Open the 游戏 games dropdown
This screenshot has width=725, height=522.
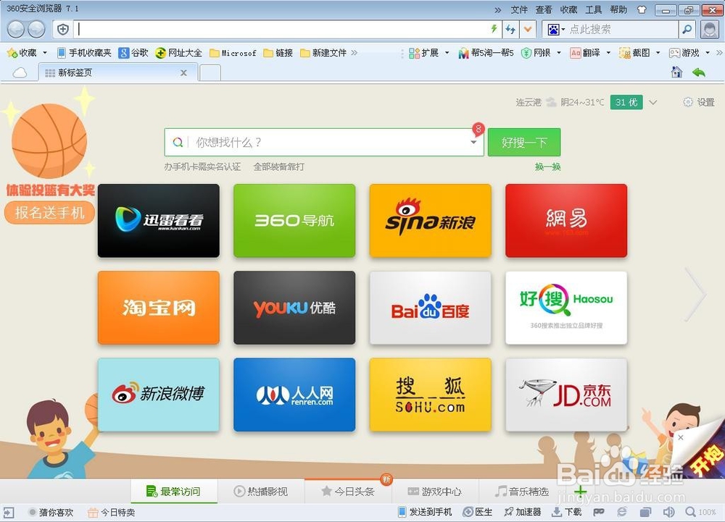click(x=689, y=53)
